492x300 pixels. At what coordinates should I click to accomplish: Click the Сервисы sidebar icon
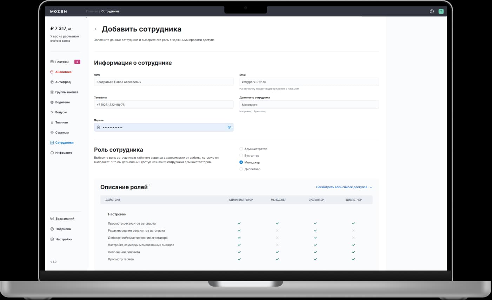click(x=52, y=133)
